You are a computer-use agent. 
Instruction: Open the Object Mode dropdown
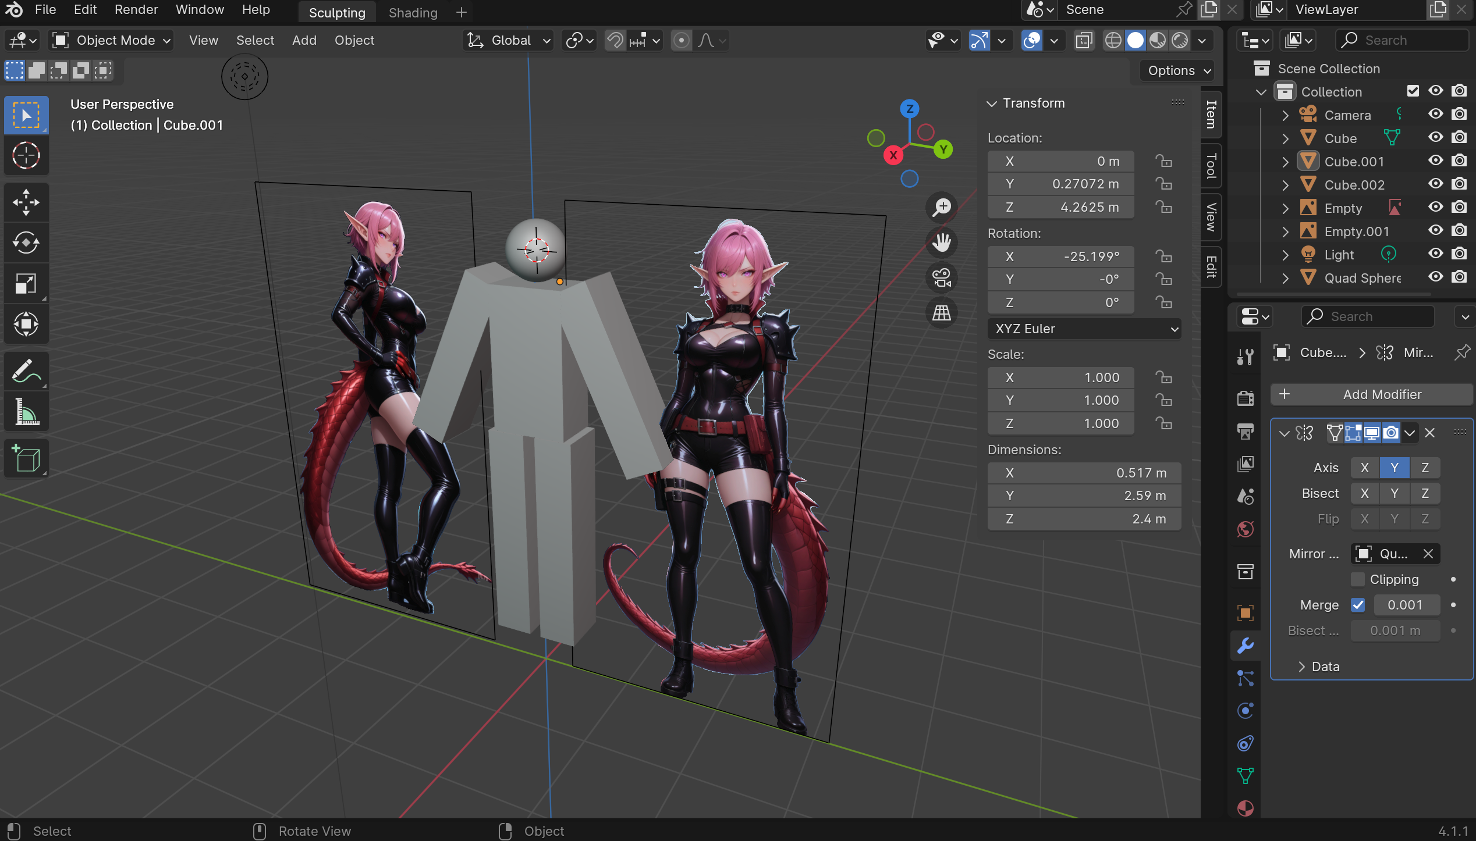click(x=112, y=40)
